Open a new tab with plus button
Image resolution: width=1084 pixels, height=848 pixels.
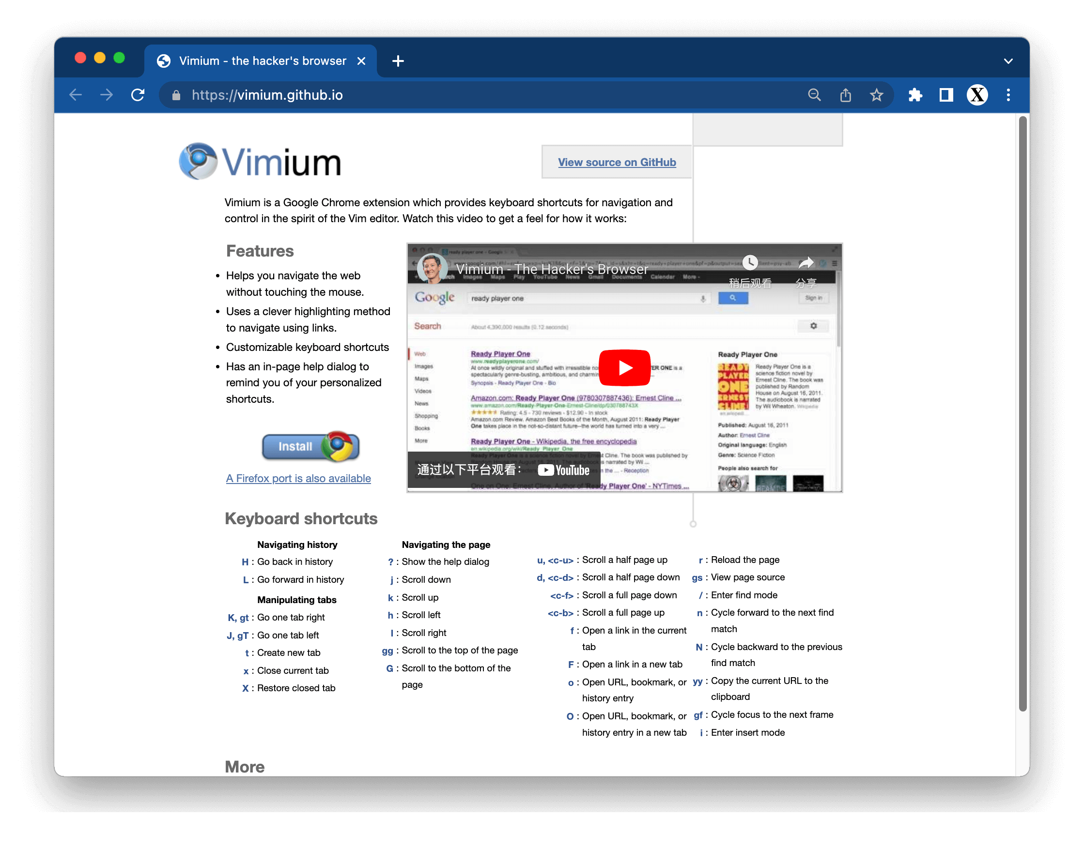point(398,61)
